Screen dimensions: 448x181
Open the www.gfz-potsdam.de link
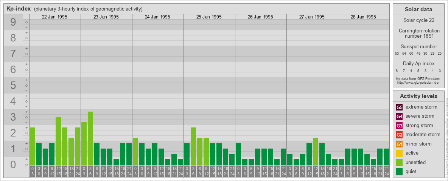pos(418,82)
